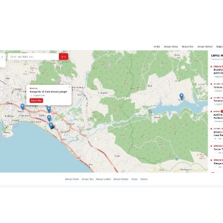The width and height of the screenshot is (223, 223).
Task: Click the red search button beside the search box
Action: pyautogui.click(x=63, y=56)
